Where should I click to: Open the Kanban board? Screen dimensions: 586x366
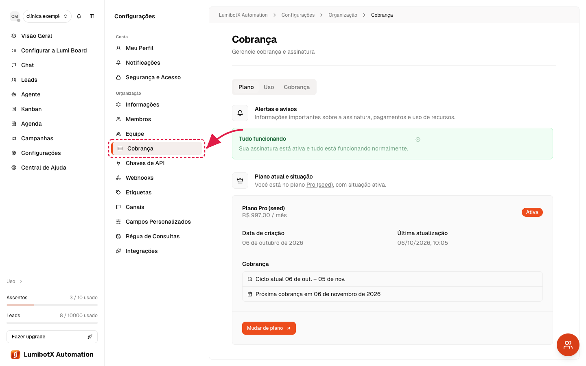click(x=52, y=109)
